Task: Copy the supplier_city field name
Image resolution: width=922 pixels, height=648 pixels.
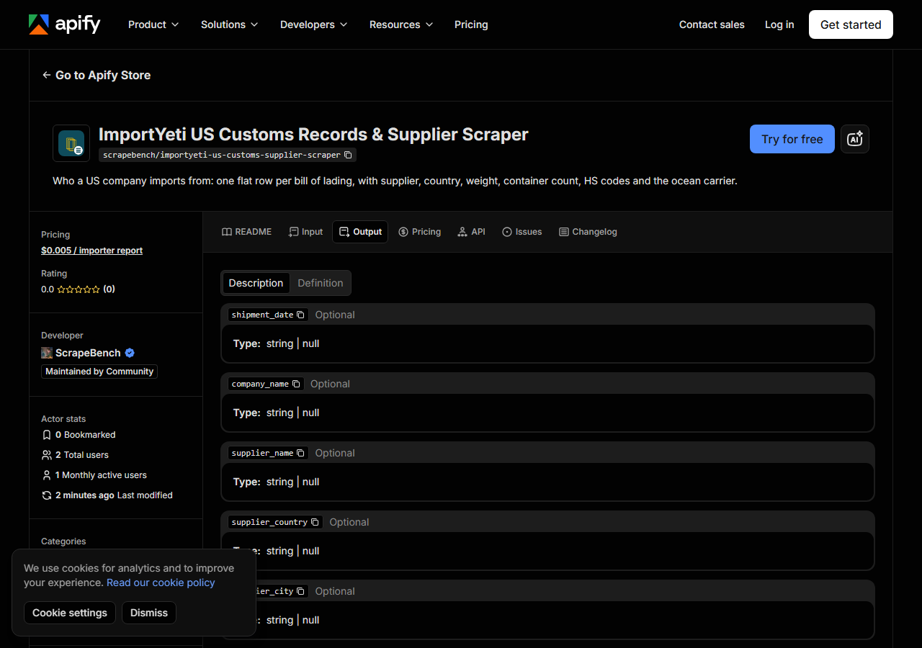Action: click(x=300, y=591)
